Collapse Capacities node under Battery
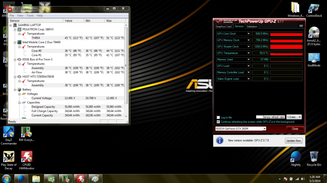 coord(19,103)
